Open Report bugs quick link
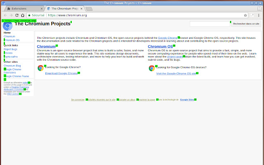The image size is (264, 165). (x=10, y=49)
